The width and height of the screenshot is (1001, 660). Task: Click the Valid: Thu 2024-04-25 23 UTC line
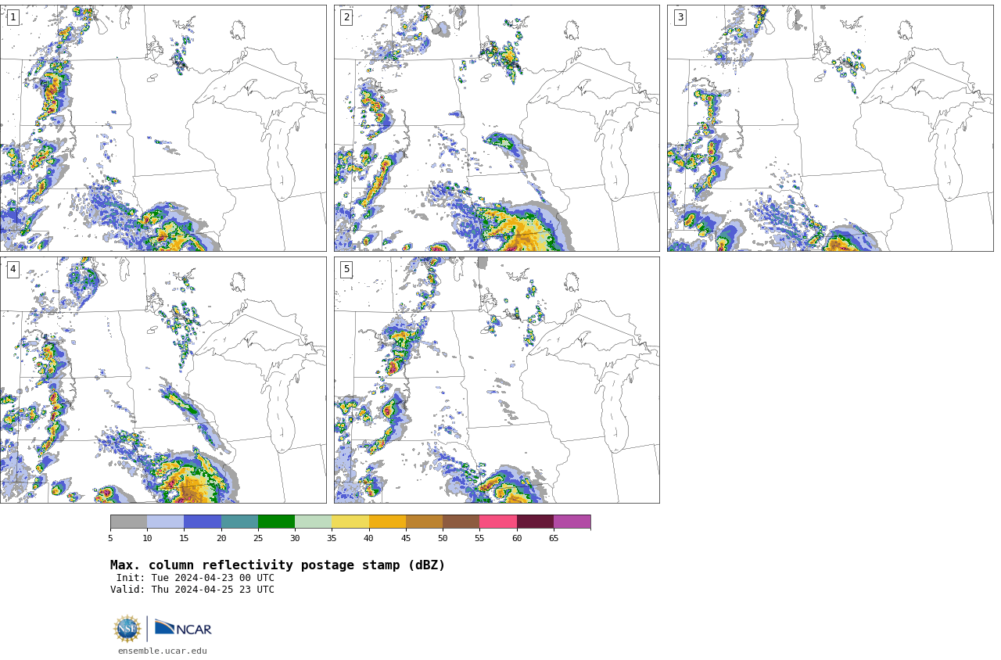(x=192, y=590)
